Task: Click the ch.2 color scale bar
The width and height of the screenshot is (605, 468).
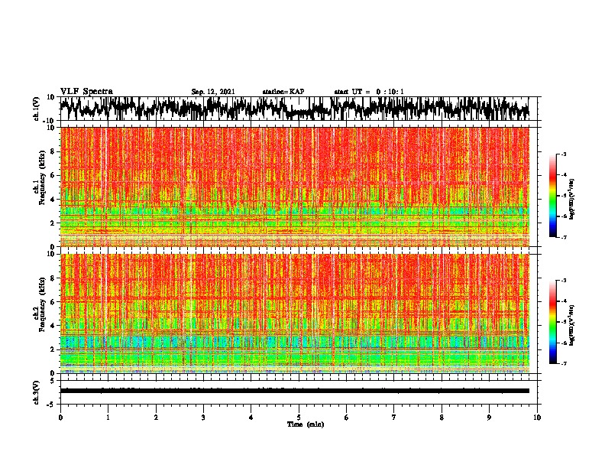Action: (553, 322)
